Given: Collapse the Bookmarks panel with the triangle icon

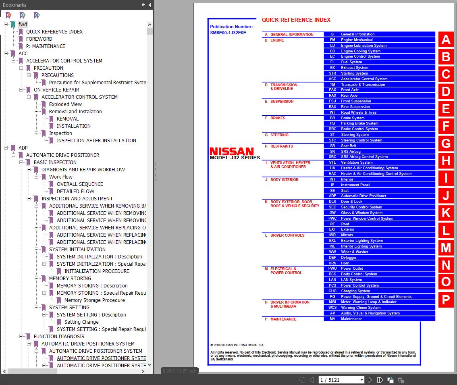Looking at the screenshot, I should [x=150, y=5].
